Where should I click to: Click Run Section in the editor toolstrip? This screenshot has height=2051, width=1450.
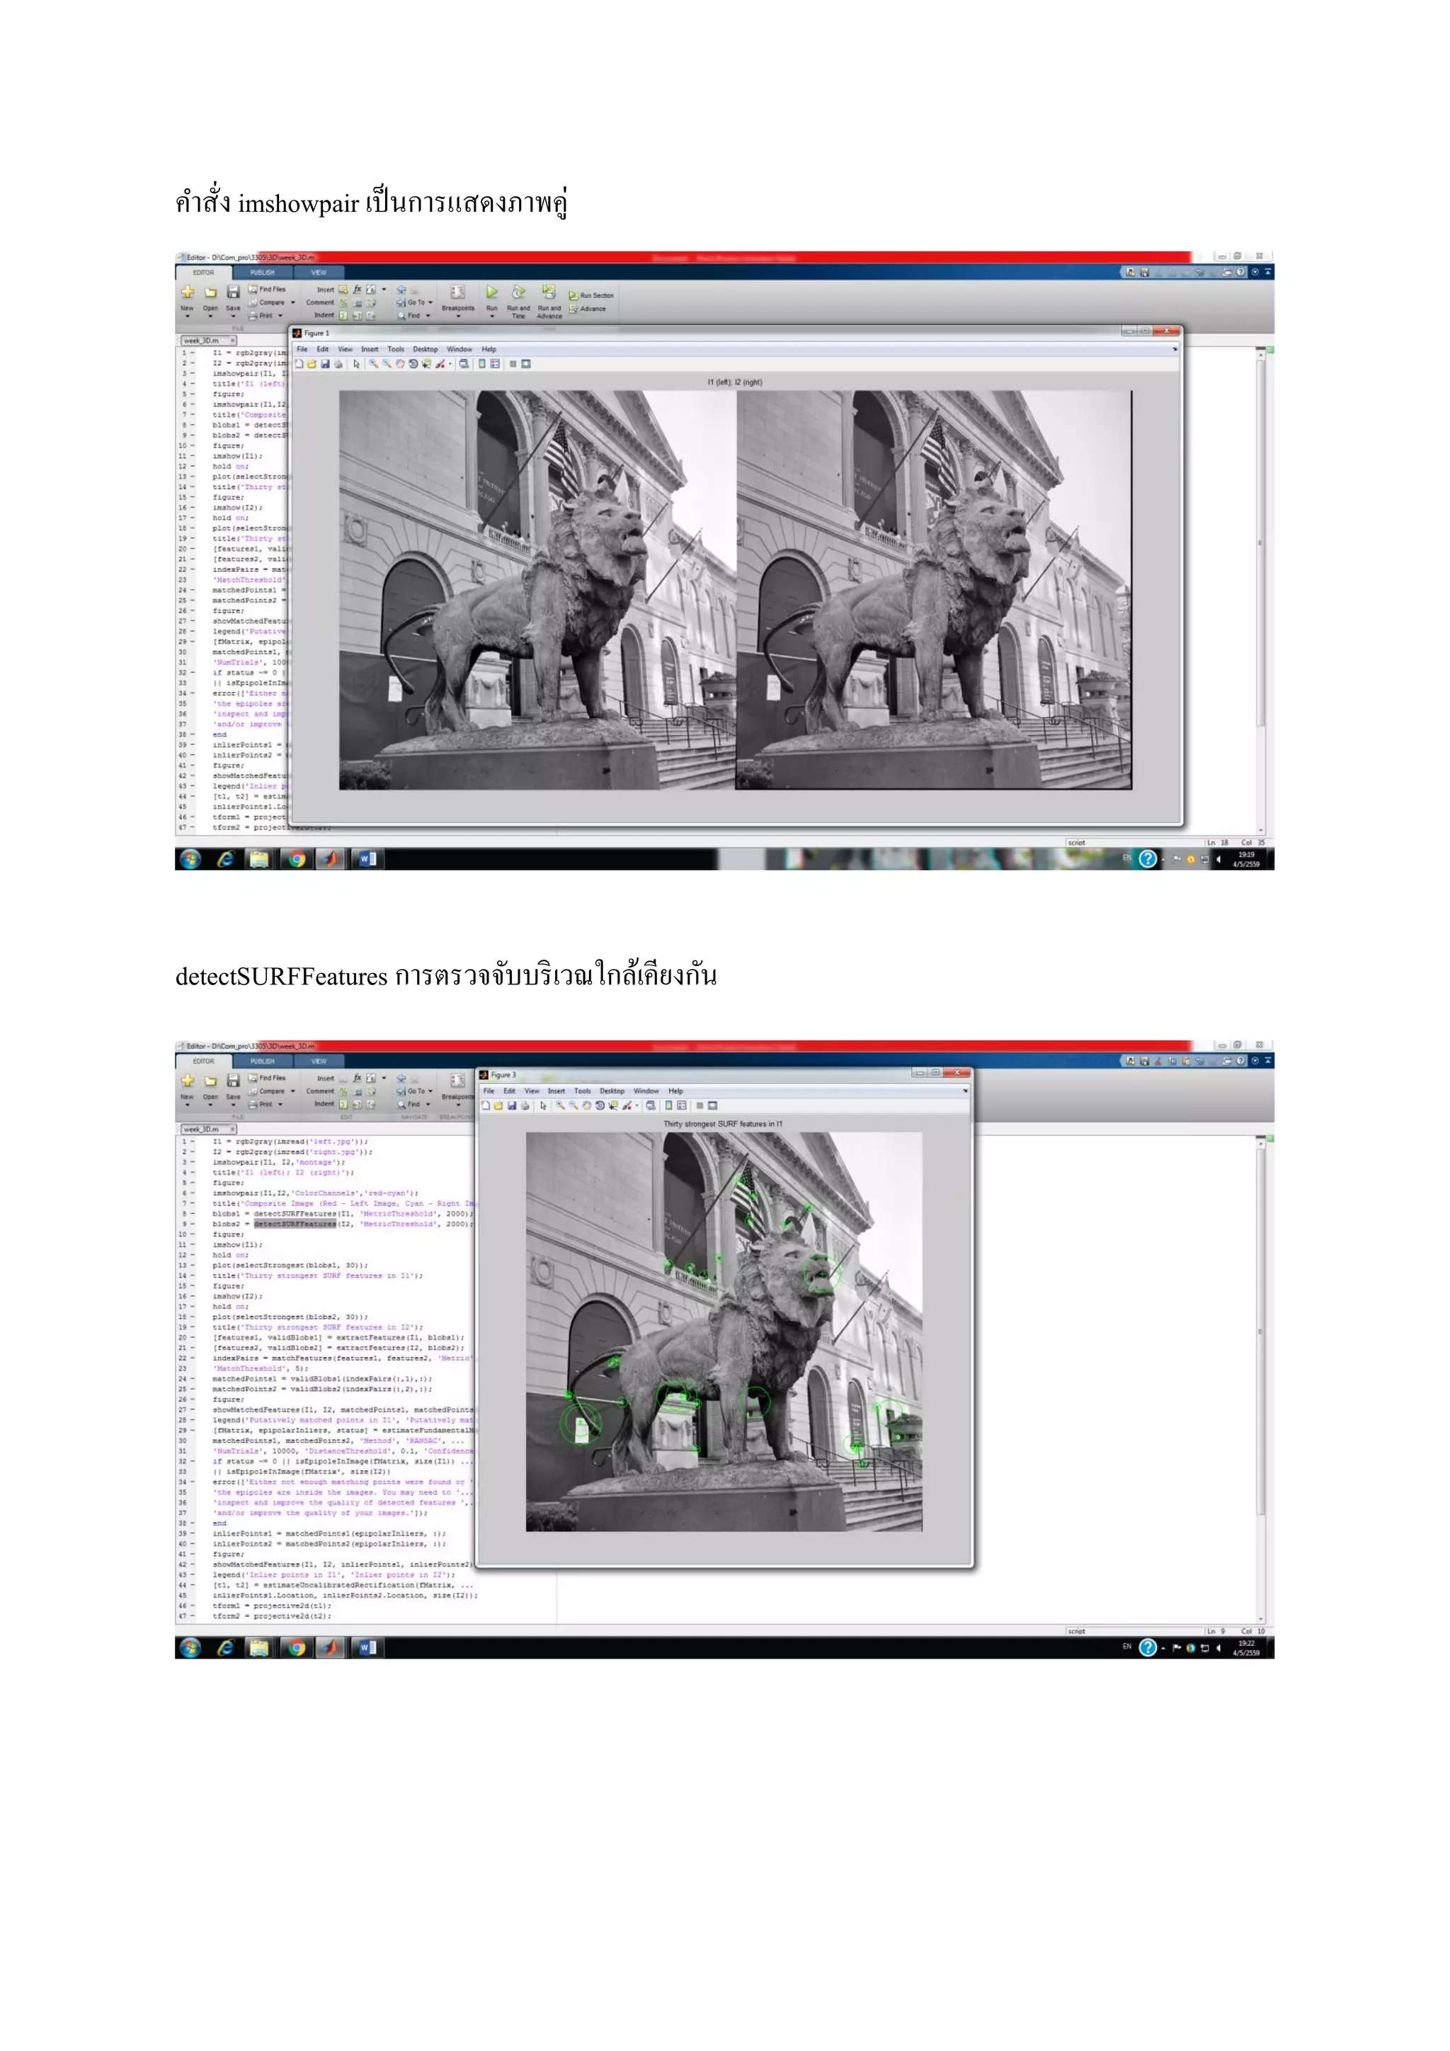click(x=591, y=295)
